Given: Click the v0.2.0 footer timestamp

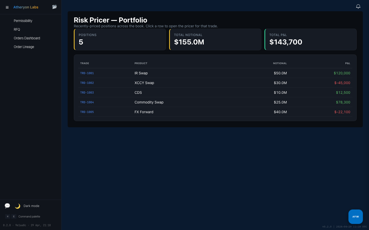Looking at the screenshot, I should [344, 227].
